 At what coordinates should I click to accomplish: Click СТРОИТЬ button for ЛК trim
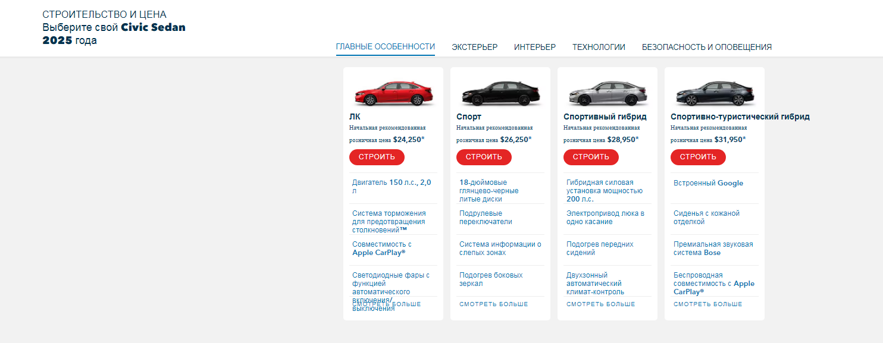tap(377, 157)
